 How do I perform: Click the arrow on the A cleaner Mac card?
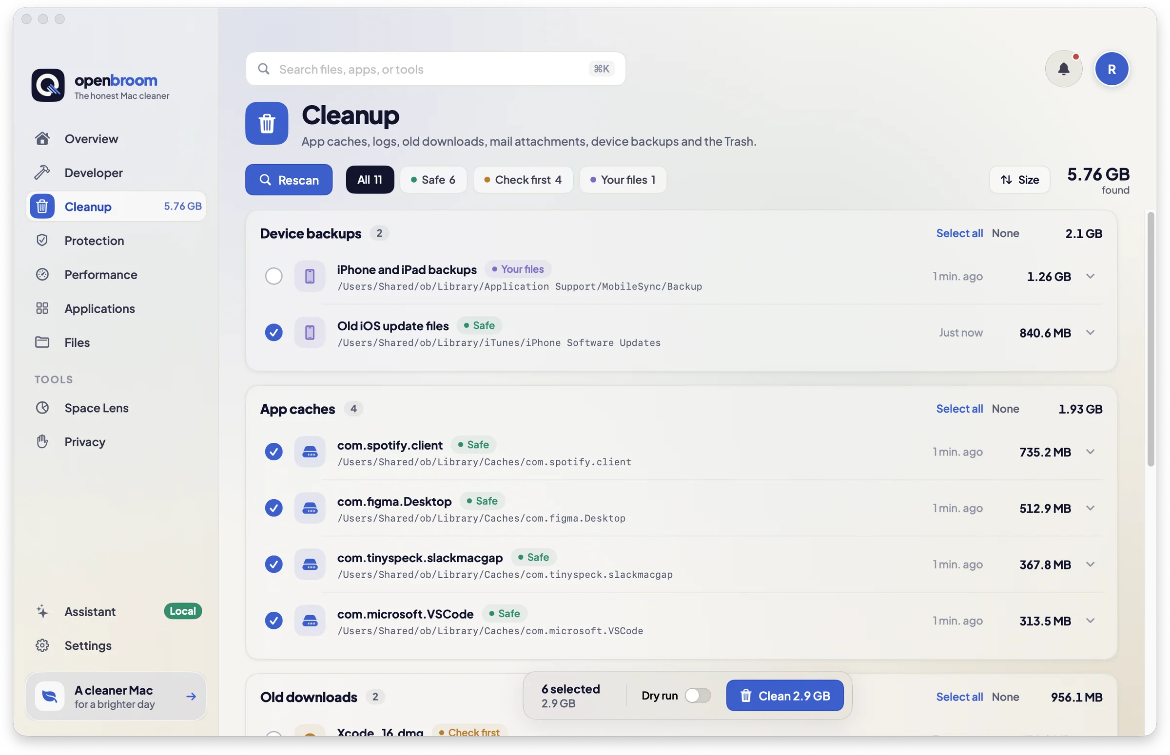191,696
